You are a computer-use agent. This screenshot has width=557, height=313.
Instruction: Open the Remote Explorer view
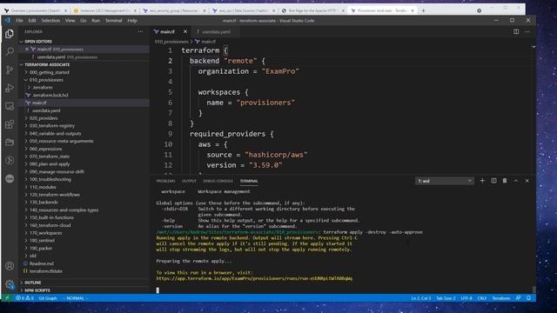[10, 106]
